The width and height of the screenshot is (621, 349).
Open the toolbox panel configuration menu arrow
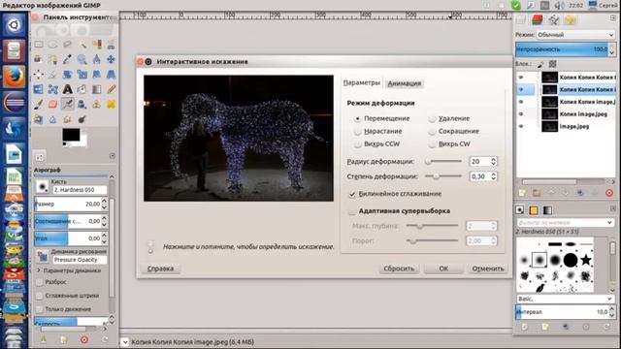tap(113, 156)
